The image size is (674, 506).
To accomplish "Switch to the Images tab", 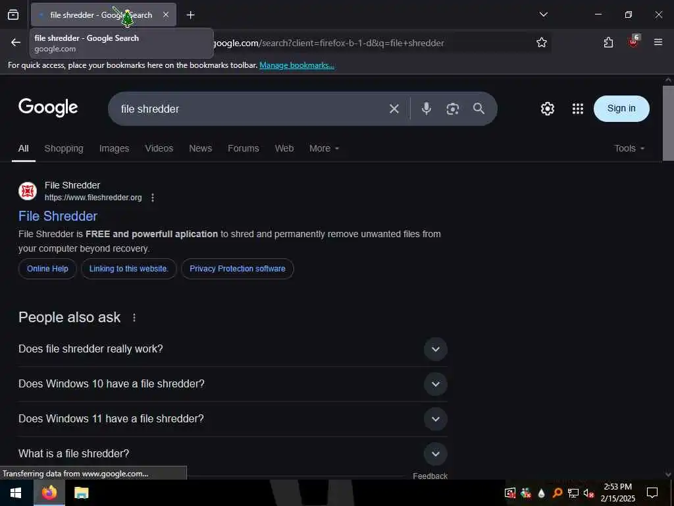I will point(114,148).
